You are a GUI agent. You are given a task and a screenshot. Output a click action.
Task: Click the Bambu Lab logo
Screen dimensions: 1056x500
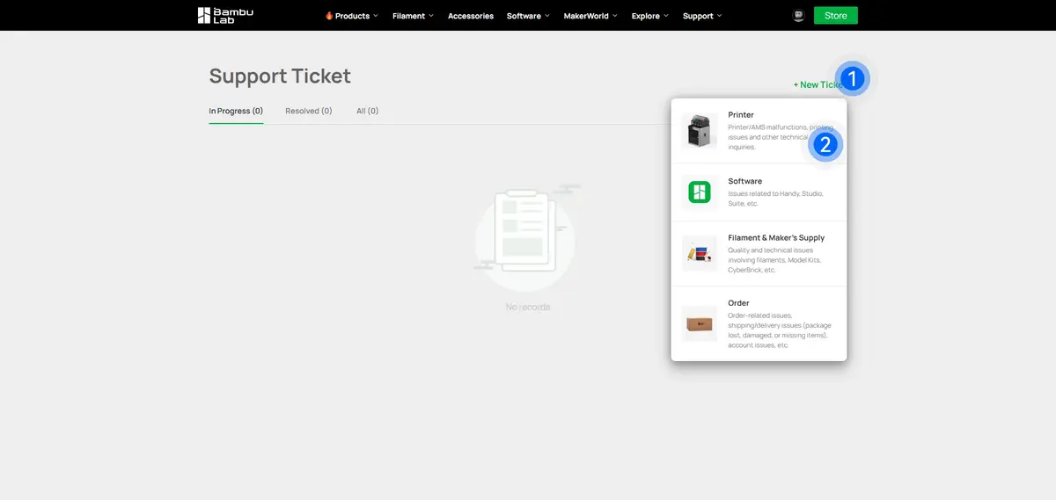coord(226,15)
